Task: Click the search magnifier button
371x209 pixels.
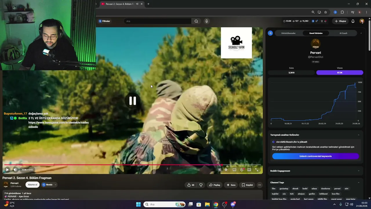Action: tap(196, 21)
